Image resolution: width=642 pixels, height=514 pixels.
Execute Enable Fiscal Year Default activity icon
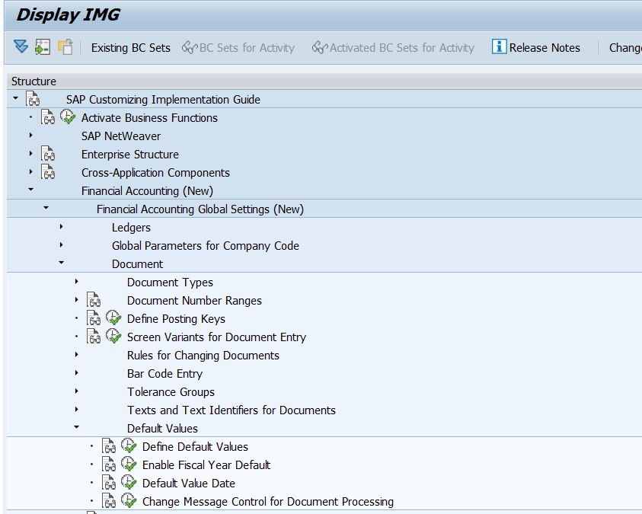click(x=129, y=465)
